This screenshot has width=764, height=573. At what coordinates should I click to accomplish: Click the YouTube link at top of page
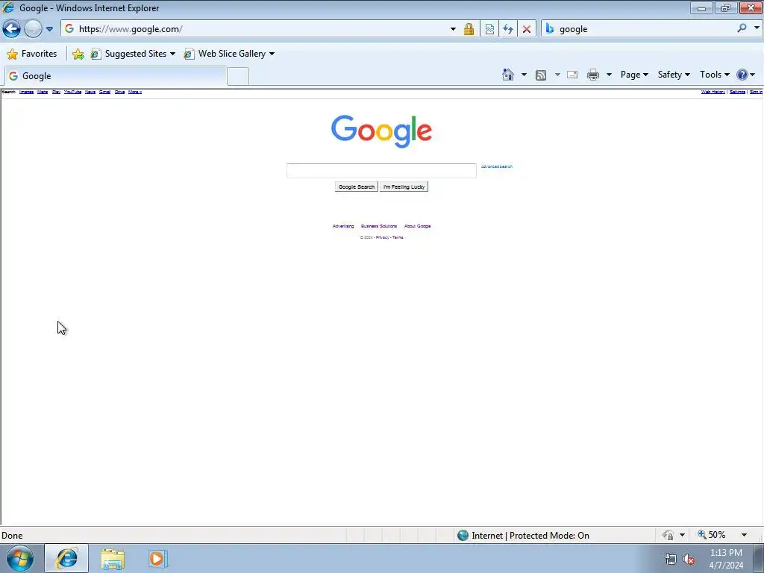click(72, 92)
